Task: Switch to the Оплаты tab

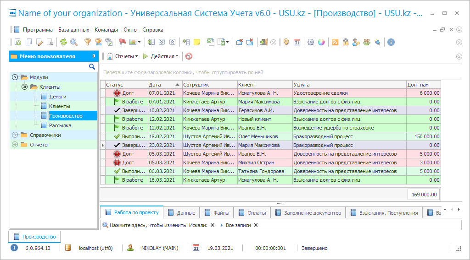Action: pyautogui.click(x=252, y=212)
